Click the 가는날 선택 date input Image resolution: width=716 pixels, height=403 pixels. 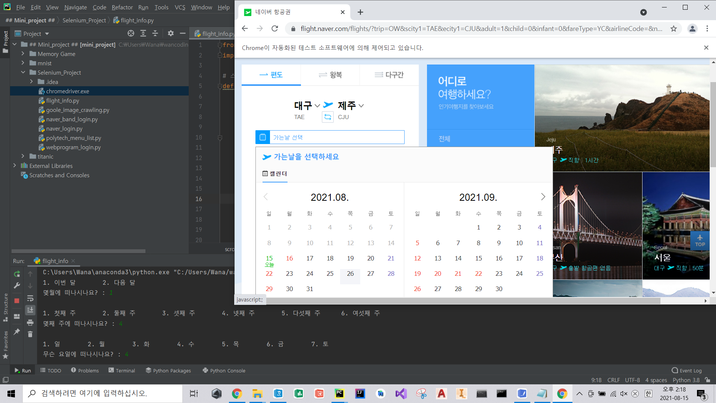click(337, 137)
